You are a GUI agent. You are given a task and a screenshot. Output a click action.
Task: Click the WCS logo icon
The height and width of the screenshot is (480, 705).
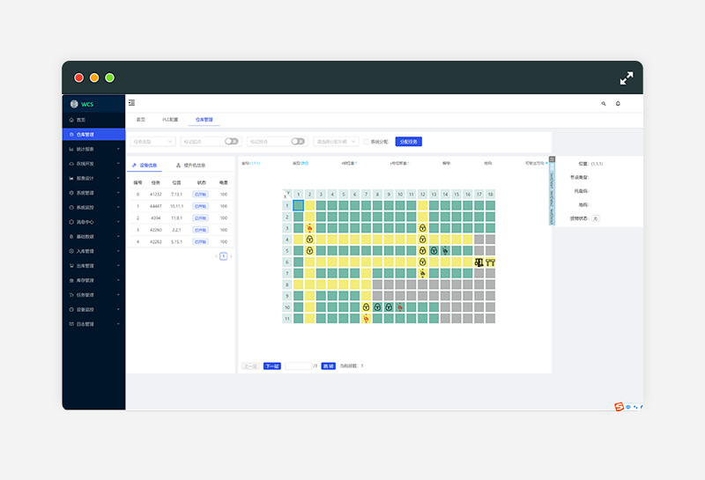74,104
